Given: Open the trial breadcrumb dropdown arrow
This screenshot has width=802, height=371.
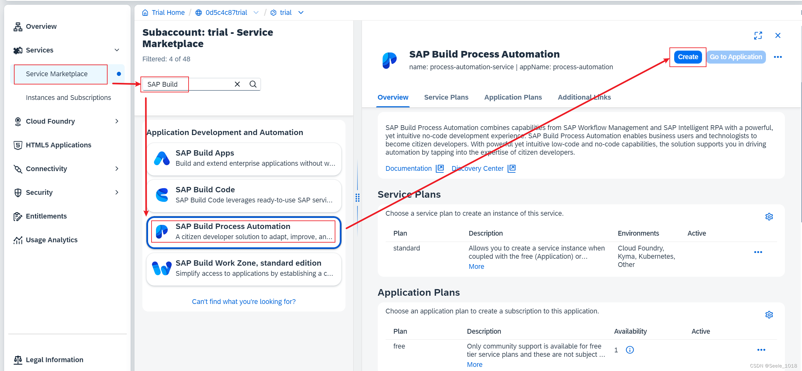Looking at the screenshot, I should click(301, 13).
